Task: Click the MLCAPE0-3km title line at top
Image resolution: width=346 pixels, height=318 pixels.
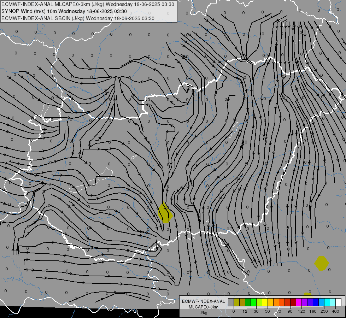Action: click(88, 4)
